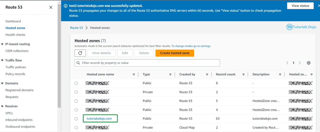Select radio for the Cloud Map zone
Viewport: 320px width, 132px height.
click(76, 128)
